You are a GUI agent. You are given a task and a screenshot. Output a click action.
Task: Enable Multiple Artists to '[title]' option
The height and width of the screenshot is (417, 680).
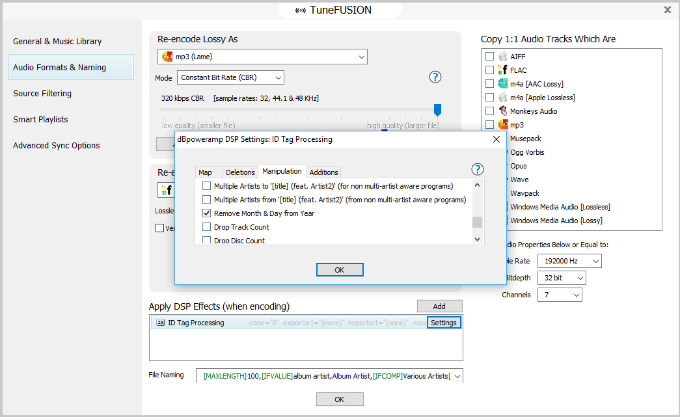[x=206, y=186]
